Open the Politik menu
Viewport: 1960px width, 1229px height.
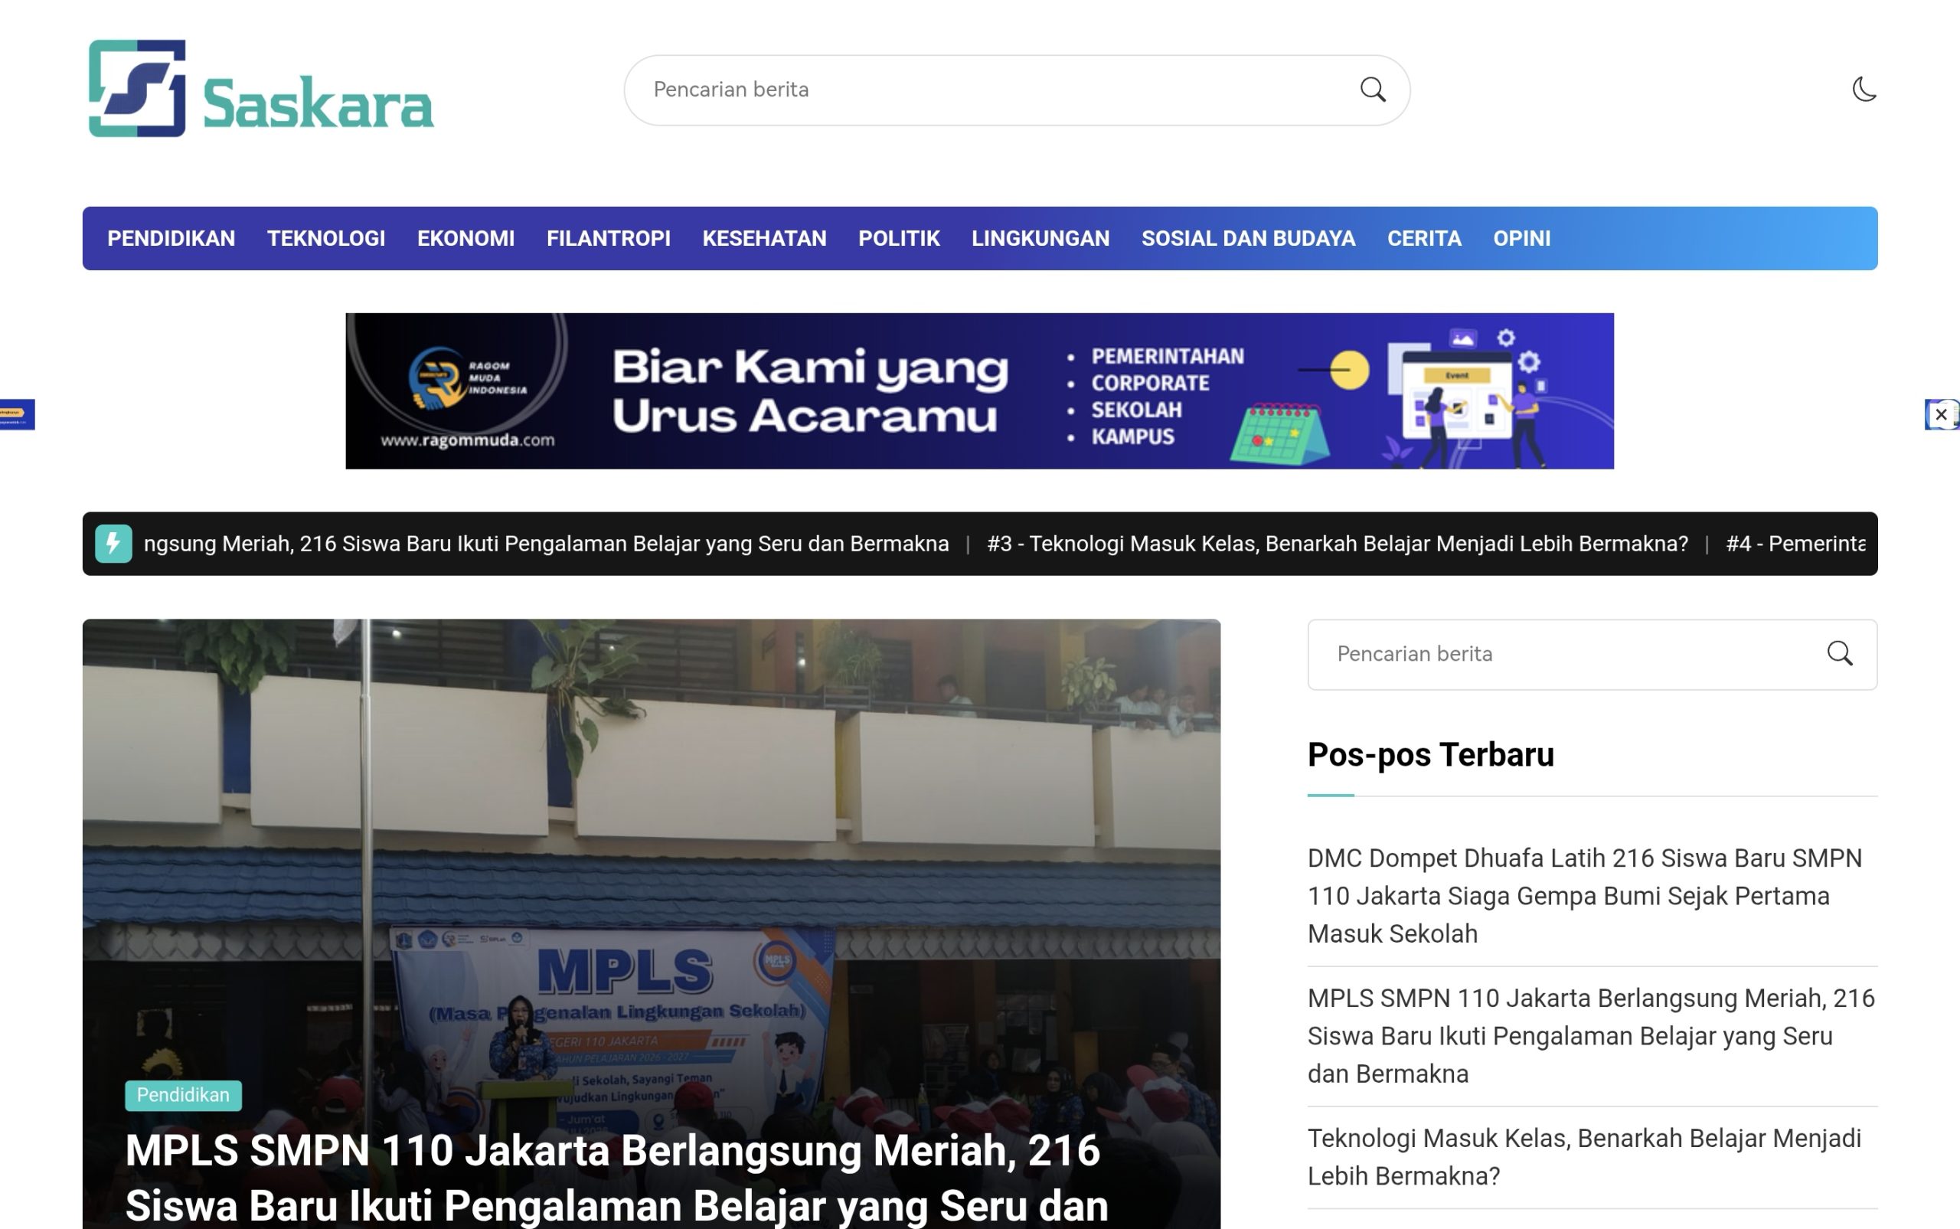[899, 238]
